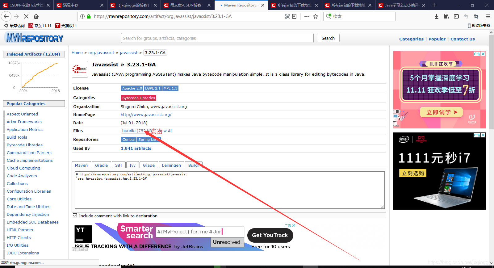The image size is (494, 268).
Task: Select the SBT dependency tab
Action: point(119,165)
